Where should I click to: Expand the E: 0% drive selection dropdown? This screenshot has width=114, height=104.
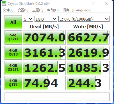pos(84,19)
